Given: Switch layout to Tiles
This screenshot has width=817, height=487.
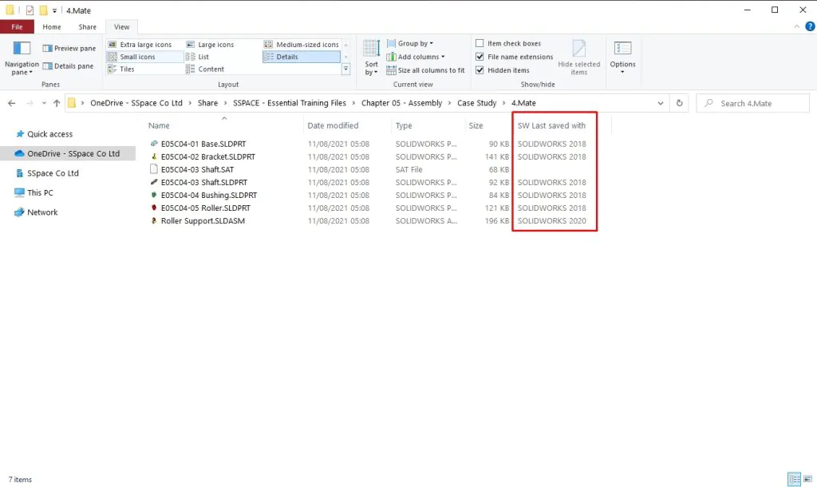Looking at the screenshot, I should (x=121, y=69).
